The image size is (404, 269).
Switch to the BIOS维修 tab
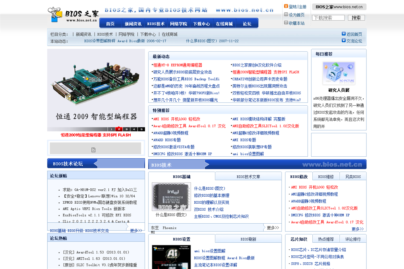326,177
